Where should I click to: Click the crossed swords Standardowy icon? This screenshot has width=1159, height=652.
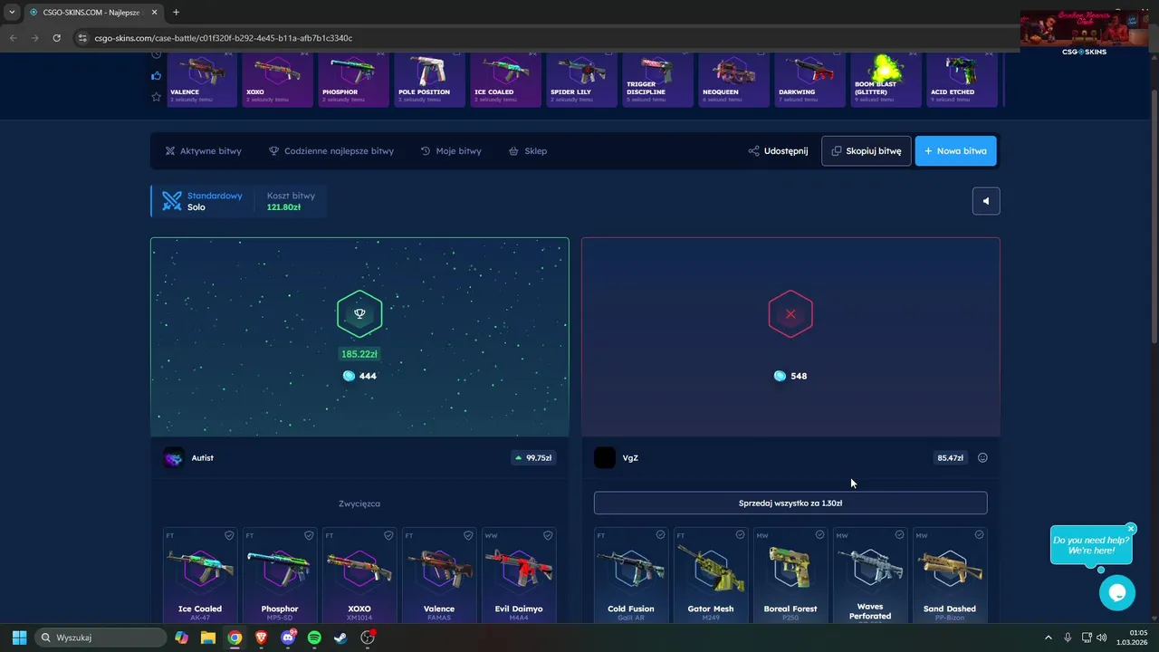(x=172, y=201)
